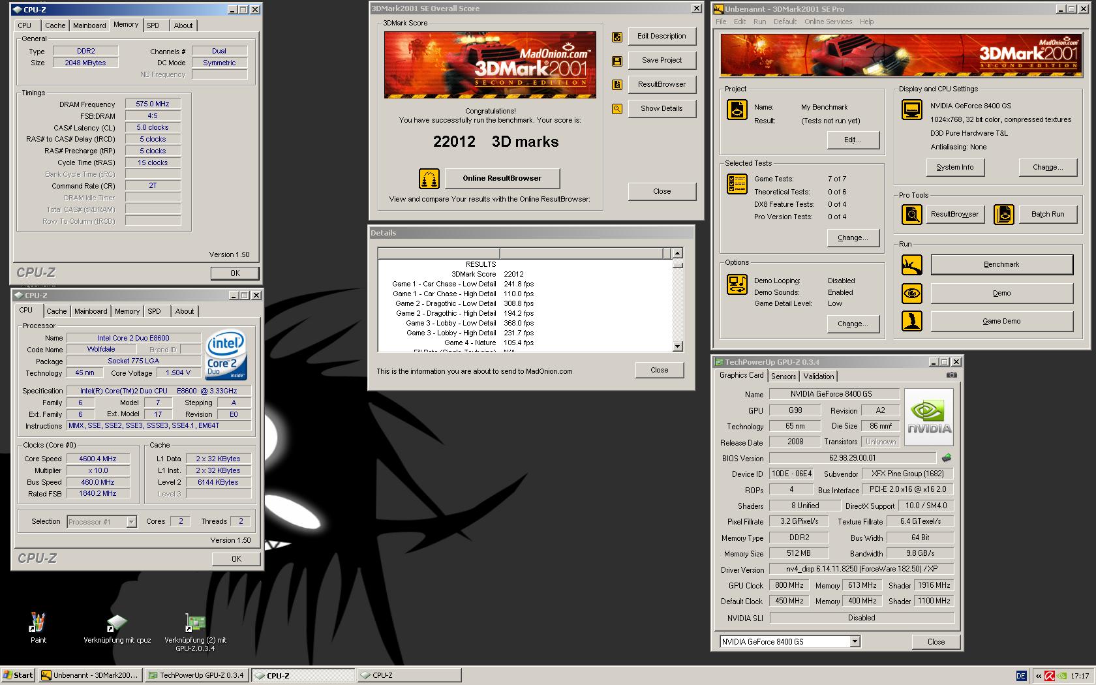This screenshot has height=685, width=1096.
Task: Click the Batch Run icon
Action: [1003, 215]
